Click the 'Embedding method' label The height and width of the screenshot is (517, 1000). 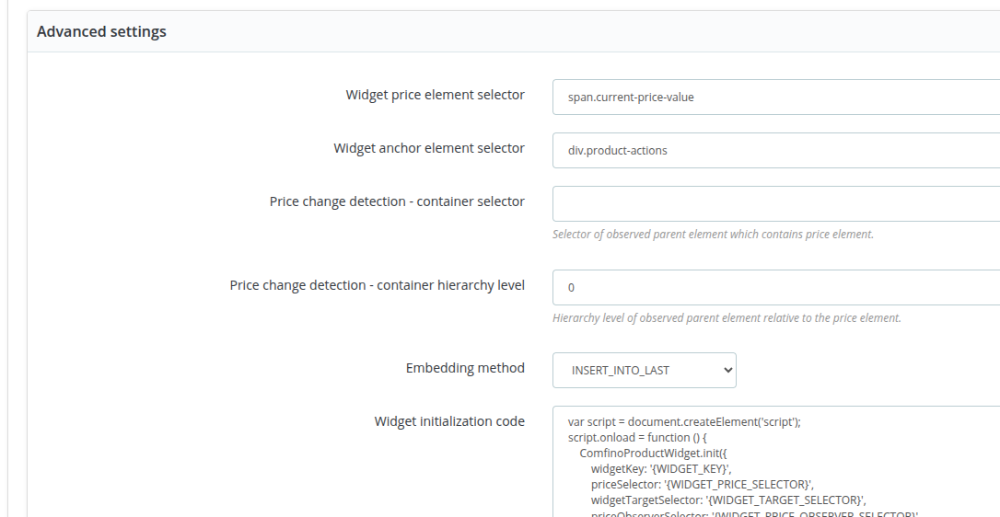(465, 369)
